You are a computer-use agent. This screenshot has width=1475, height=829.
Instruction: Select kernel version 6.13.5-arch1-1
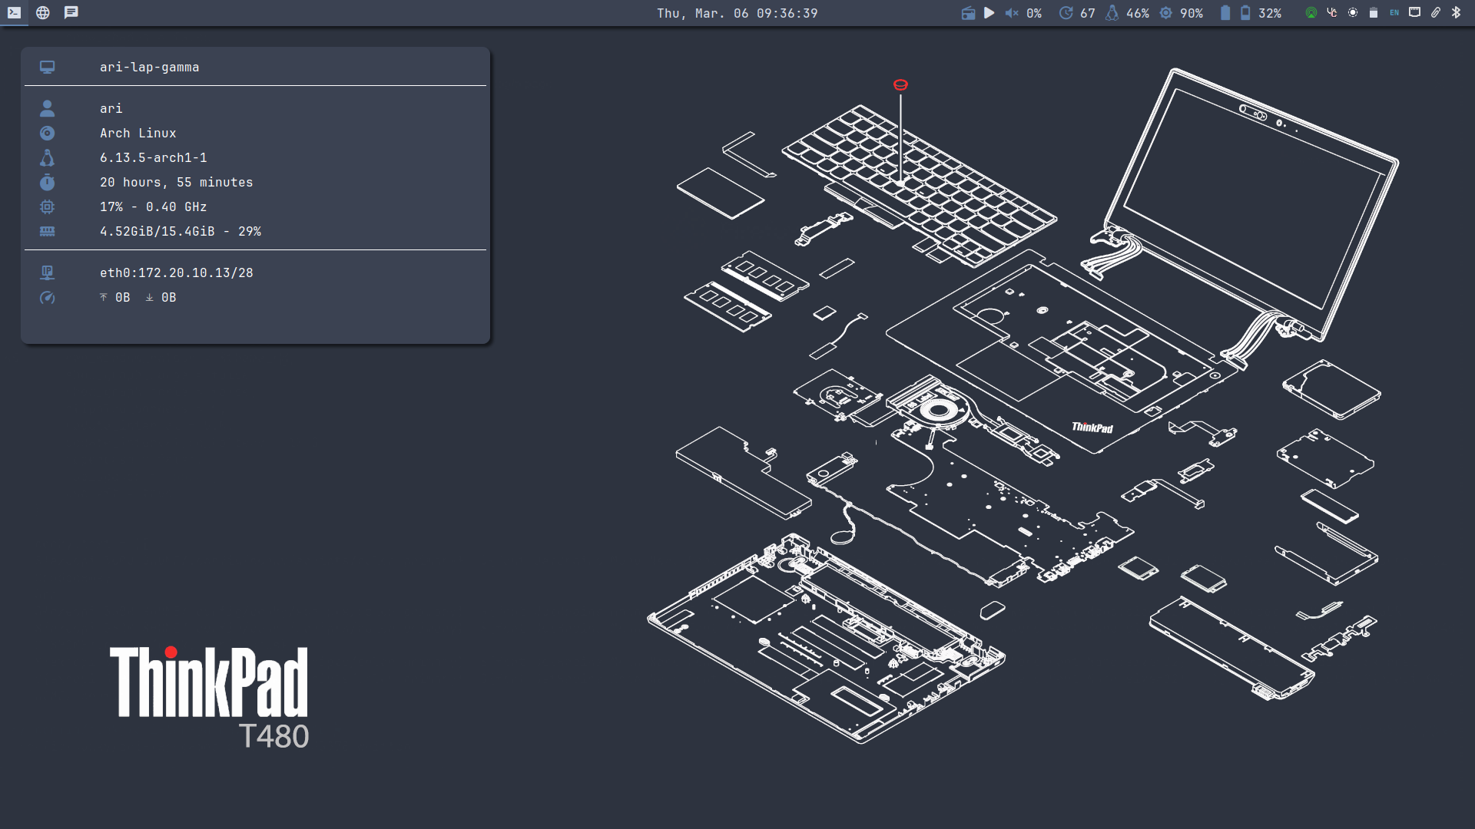point(153,158)
